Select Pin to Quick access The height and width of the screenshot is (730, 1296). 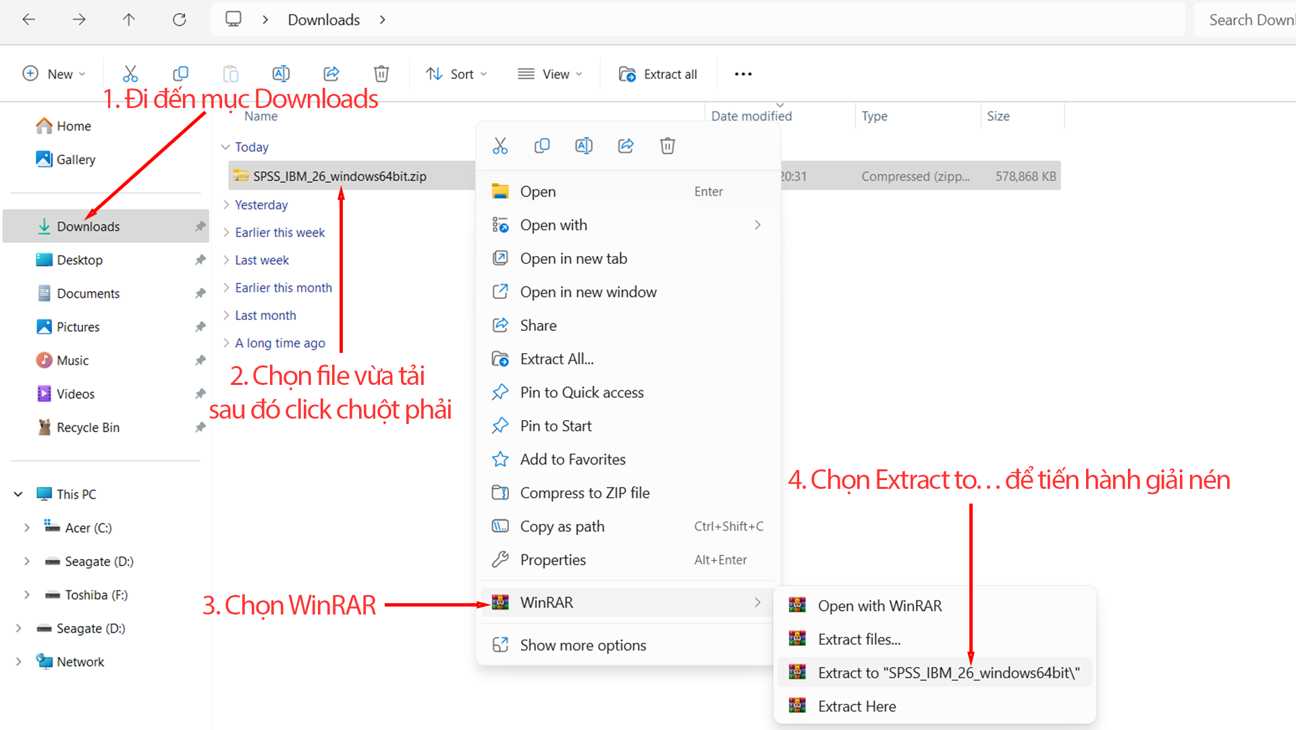(x=629, y=392)
